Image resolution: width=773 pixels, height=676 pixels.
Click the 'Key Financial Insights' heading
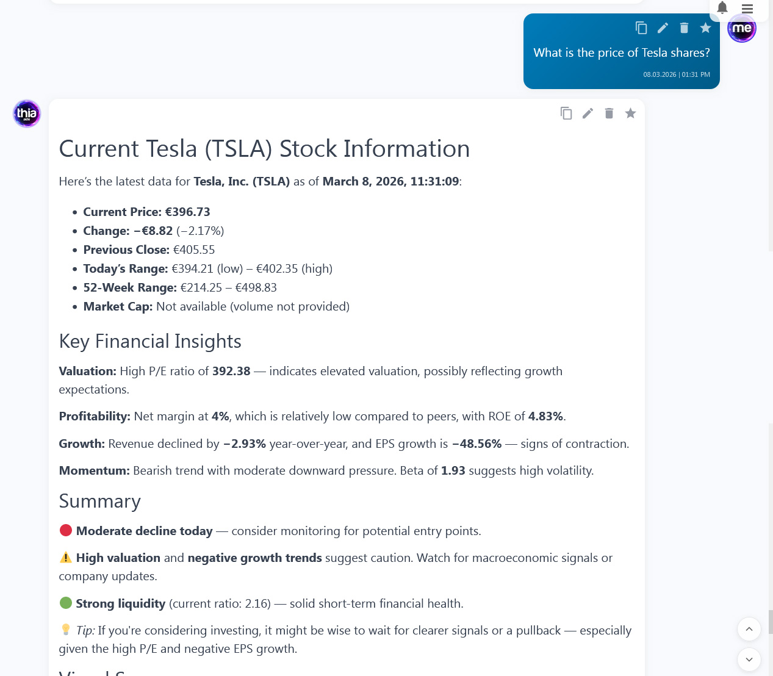(x=150, y=341)
